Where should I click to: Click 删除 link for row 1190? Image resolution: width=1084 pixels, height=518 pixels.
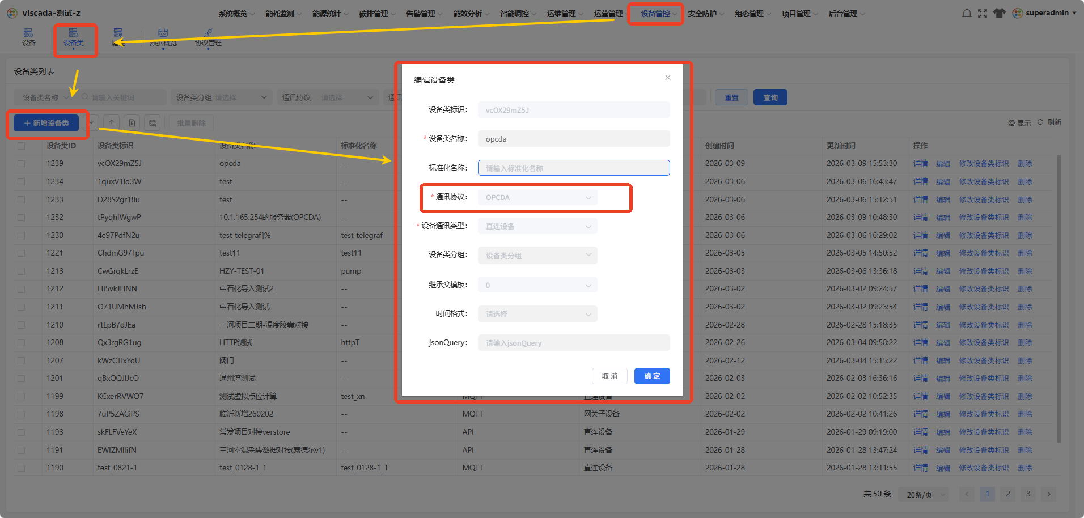(x=1024, y=468)
